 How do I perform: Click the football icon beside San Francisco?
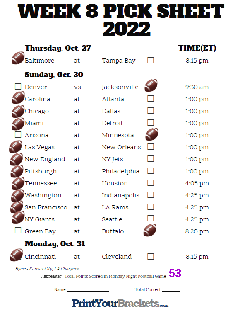(17, 207)
